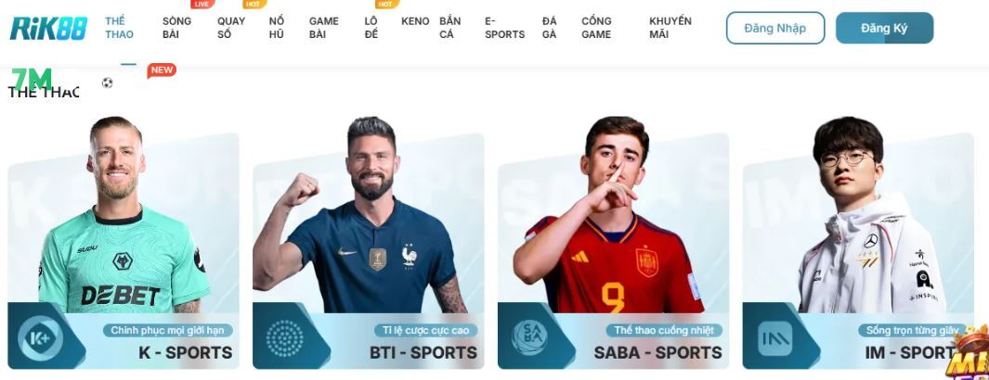Select QUAY SỐ from the navigation
Image resolution: width=989 pixels, height=380 pixels.
tap(231, 28)
